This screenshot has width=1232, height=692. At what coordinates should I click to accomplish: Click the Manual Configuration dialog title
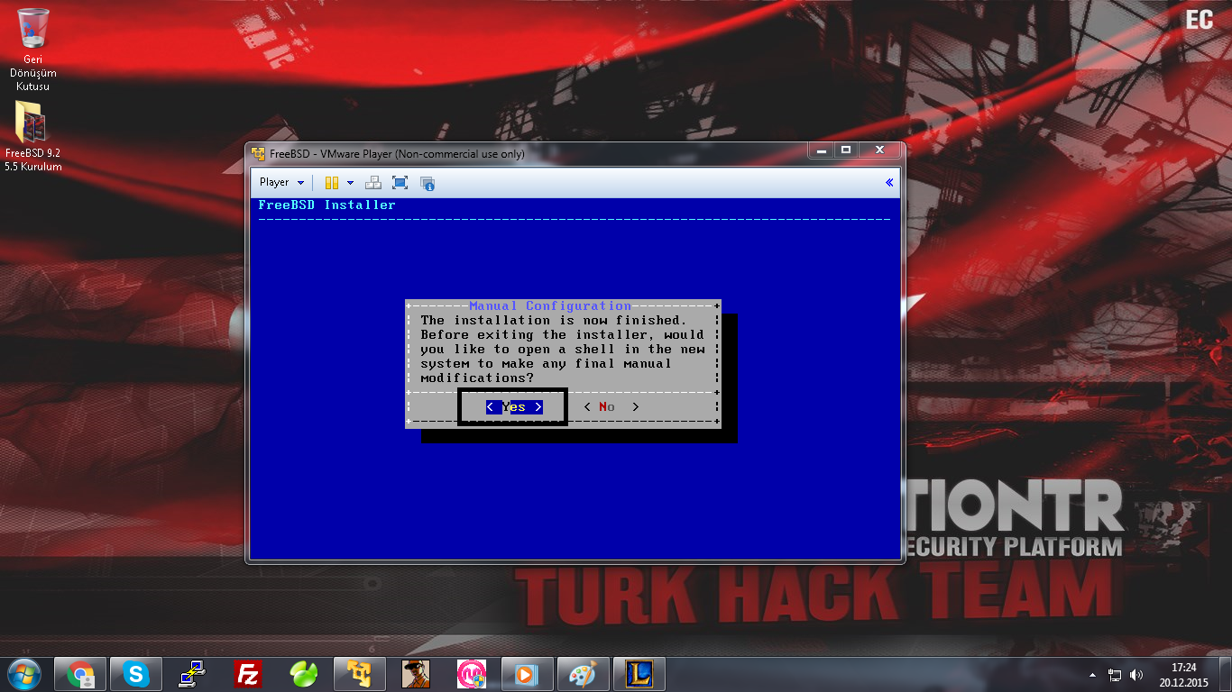pyautogui.click(x=550, y=306)
